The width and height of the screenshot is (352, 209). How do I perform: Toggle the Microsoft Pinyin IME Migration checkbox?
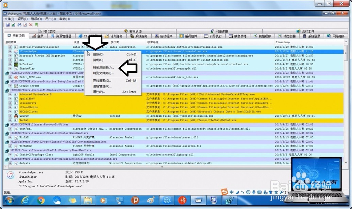click(10, 55)
